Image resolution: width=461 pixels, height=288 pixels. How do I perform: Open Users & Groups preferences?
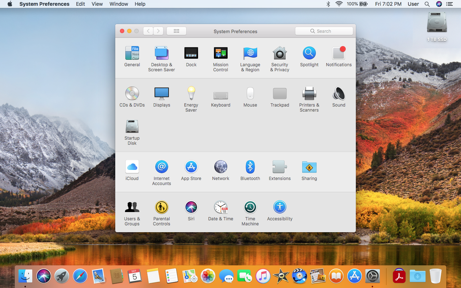coord(132,213)
